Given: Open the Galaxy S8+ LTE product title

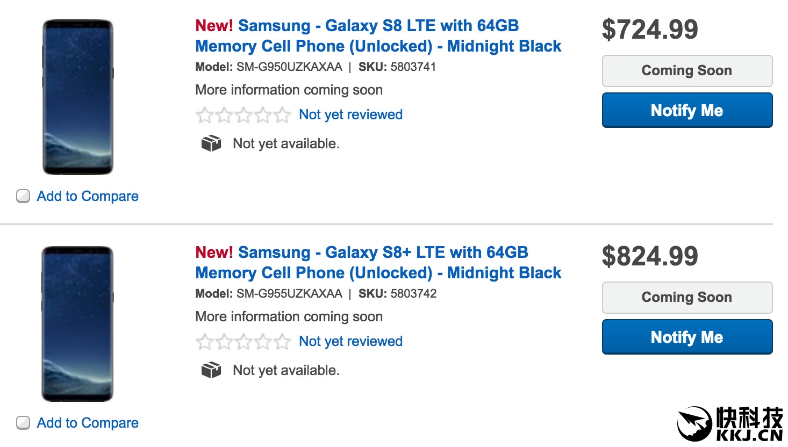Looking at the screenshot, I should click(x=378, y=263).
